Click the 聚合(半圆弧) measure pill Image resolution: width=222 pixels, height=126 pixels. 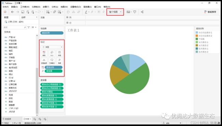(52, 92)
